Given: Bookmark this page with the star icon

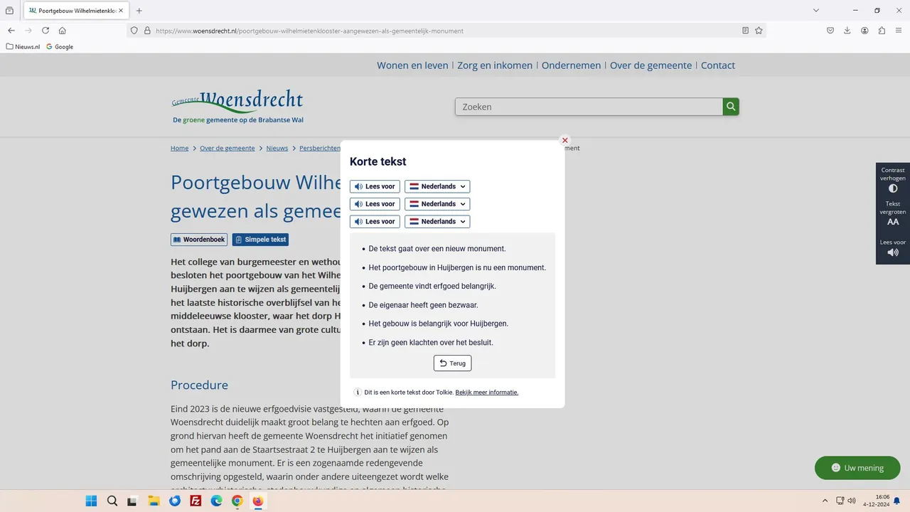Looking at the screenshot, I should (759, 31).
